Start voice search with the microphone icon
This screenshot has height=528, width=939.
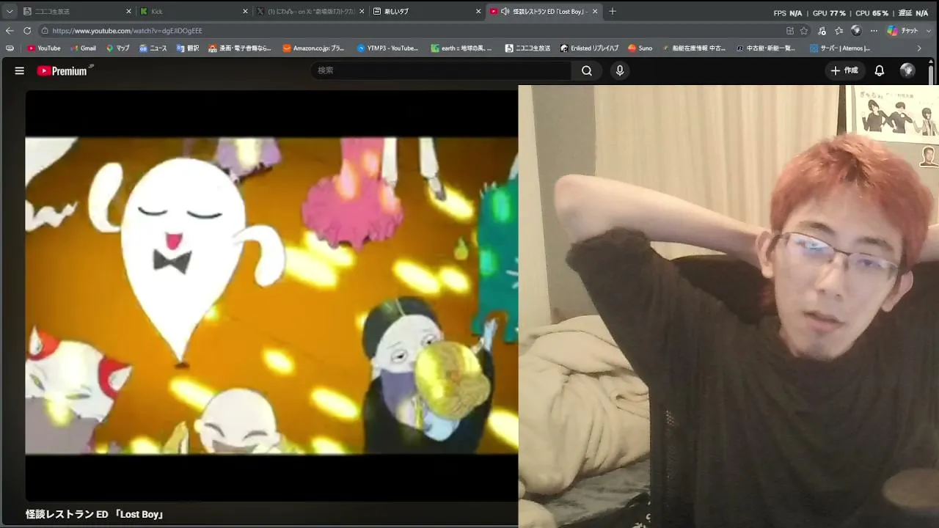click(x=620, y=70)
